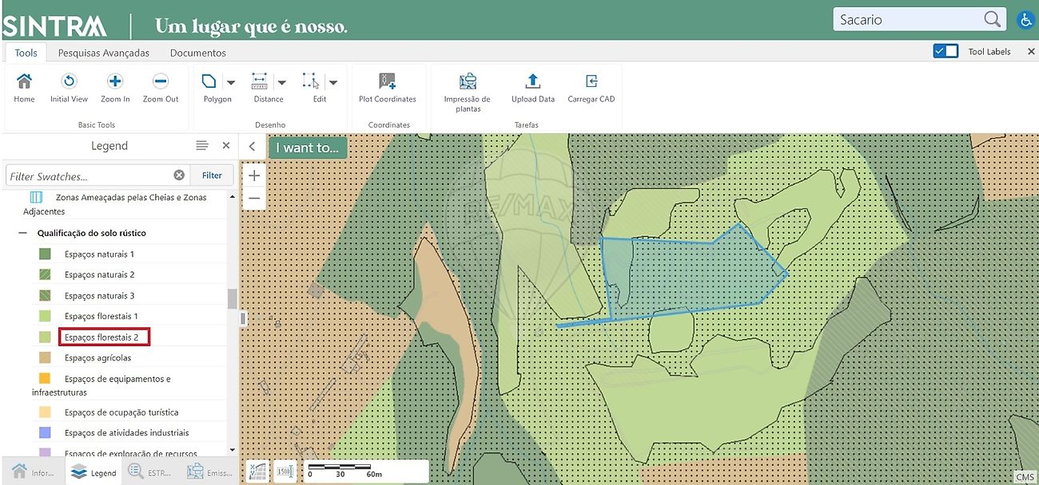Open the Plot Coordinates tool
This screenshot has width=1039, height=485.
coord(387,82)
